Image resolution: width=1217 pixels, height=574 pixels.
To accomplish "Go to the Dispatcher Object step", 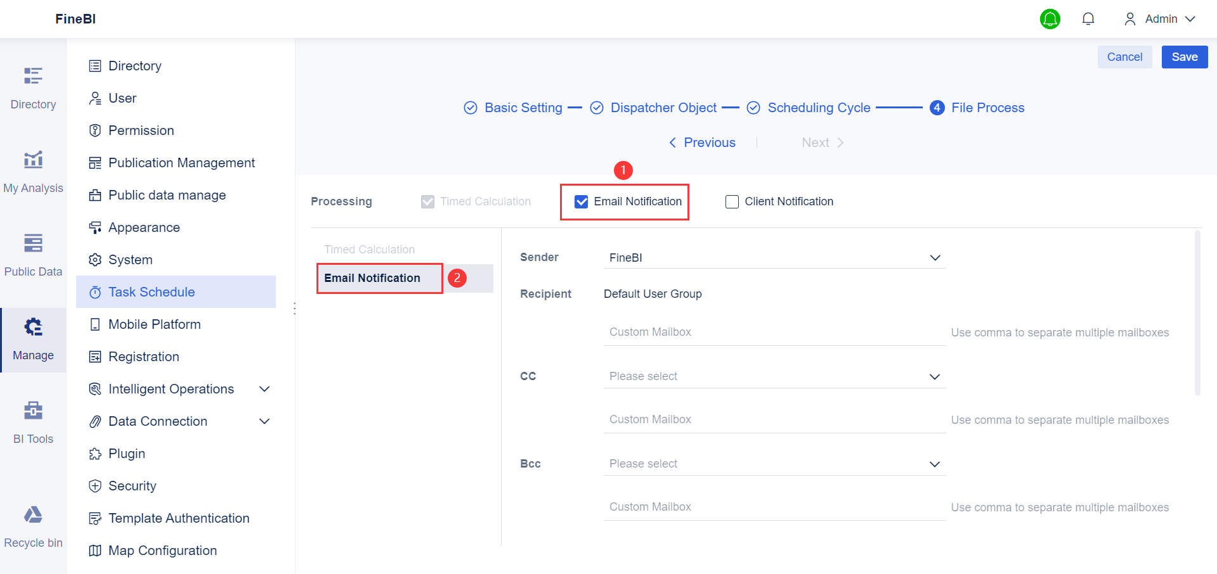I will coord(653,108).
